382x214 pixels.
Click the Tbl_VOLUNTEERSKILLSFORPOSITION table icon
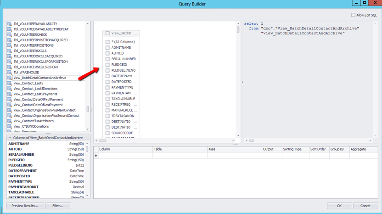[10, 62]
